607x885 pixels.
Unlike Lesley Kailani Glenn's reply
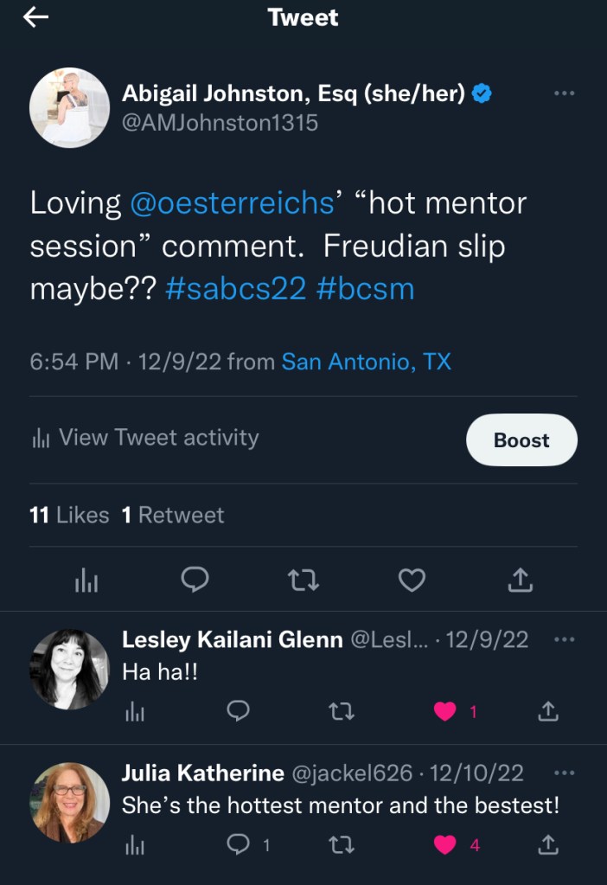[446, 711]
